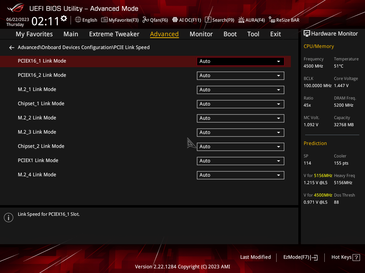Click Last Modified button

[x=255, y=257]
